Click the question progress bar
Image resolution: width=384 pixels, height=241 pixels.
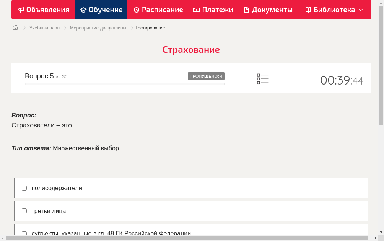pos(124,84)
